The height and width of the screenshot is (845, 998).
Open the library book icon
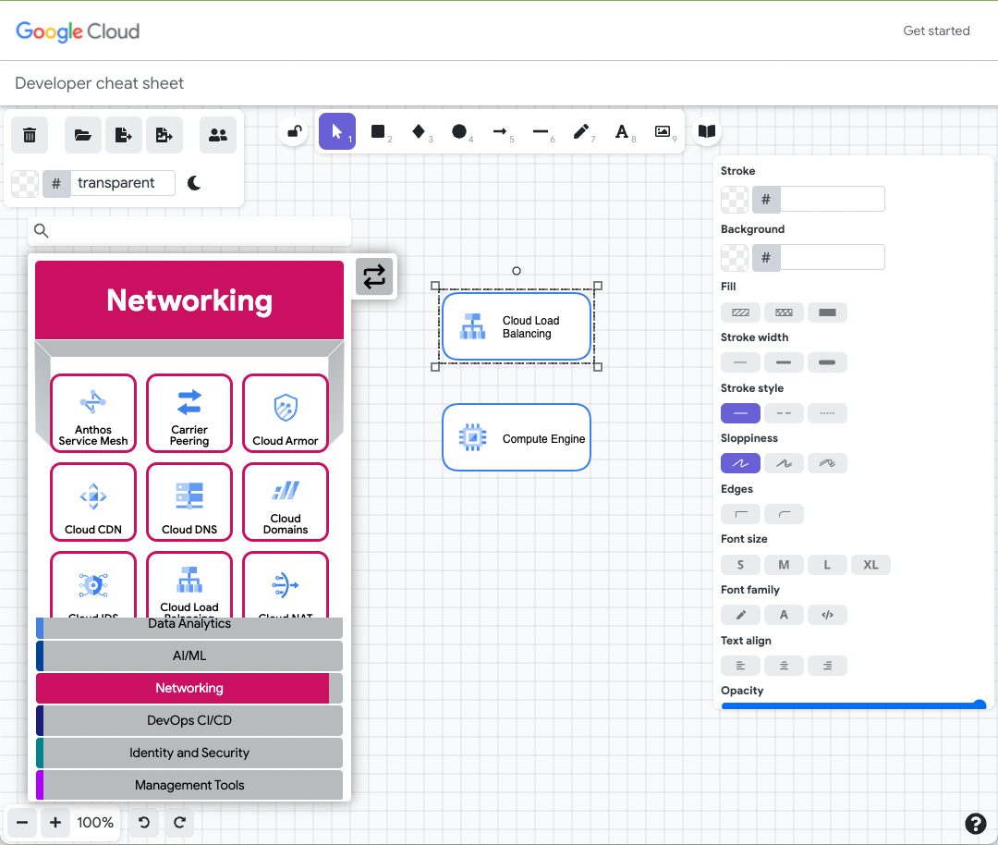click(707, 132)
